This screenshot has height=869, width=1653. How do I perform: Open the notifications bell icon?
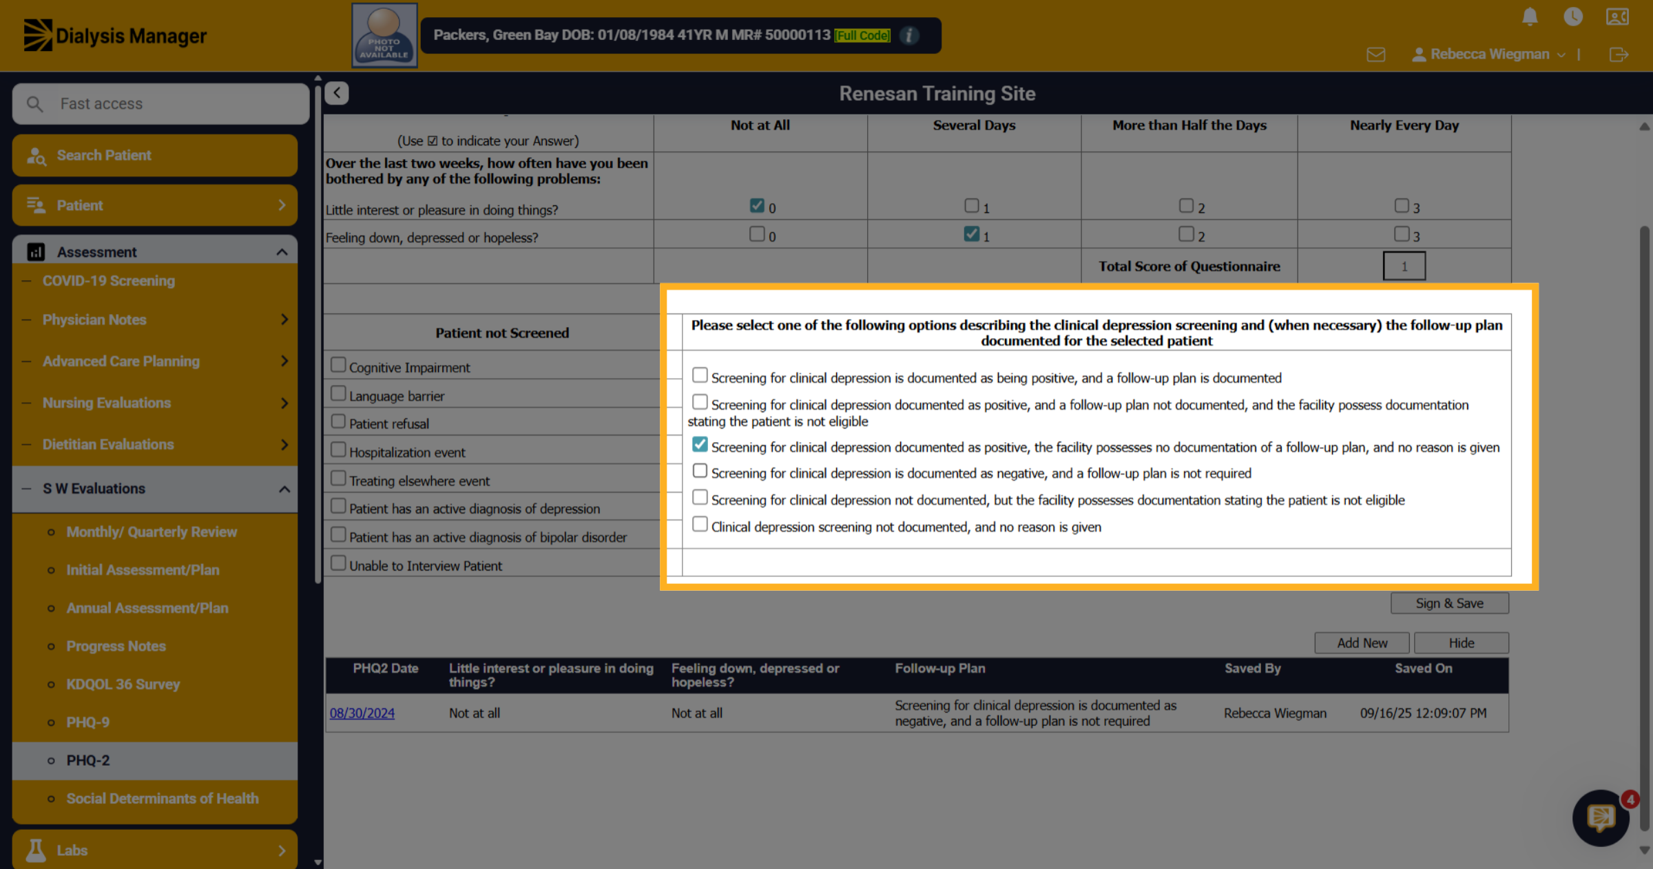(x=1530, y=17)
